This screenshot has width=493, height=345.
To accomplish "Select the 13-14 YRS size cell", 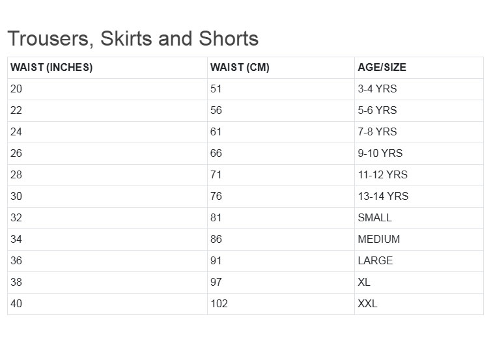I will [x=383, y=196].
